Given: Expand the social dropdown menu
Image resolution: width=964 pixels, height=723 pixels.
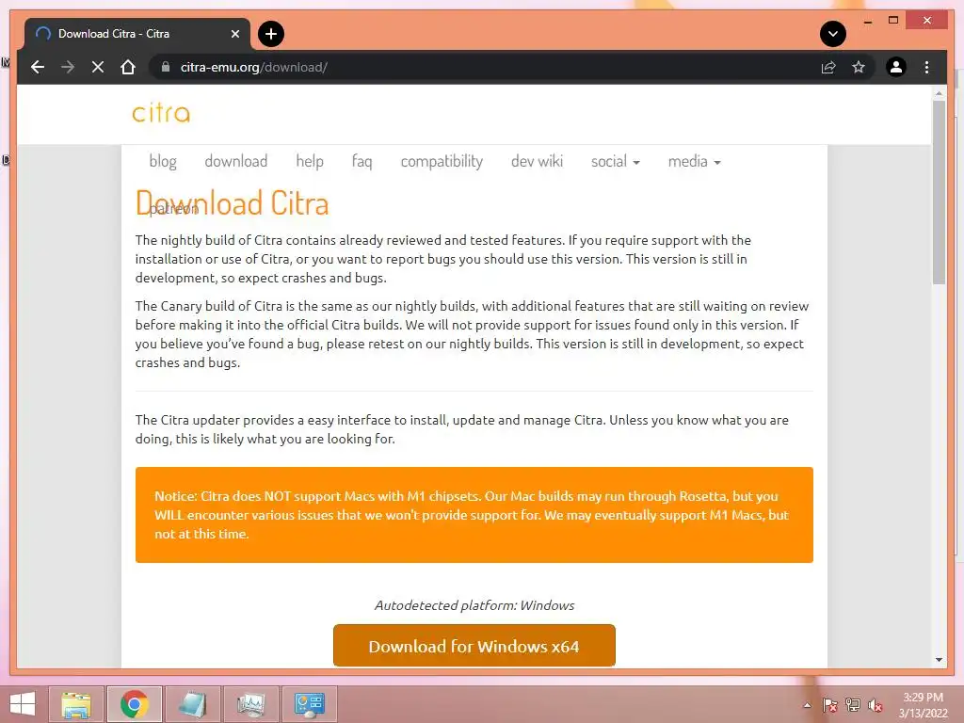Looking at the screenshot, I should (616, 161).
